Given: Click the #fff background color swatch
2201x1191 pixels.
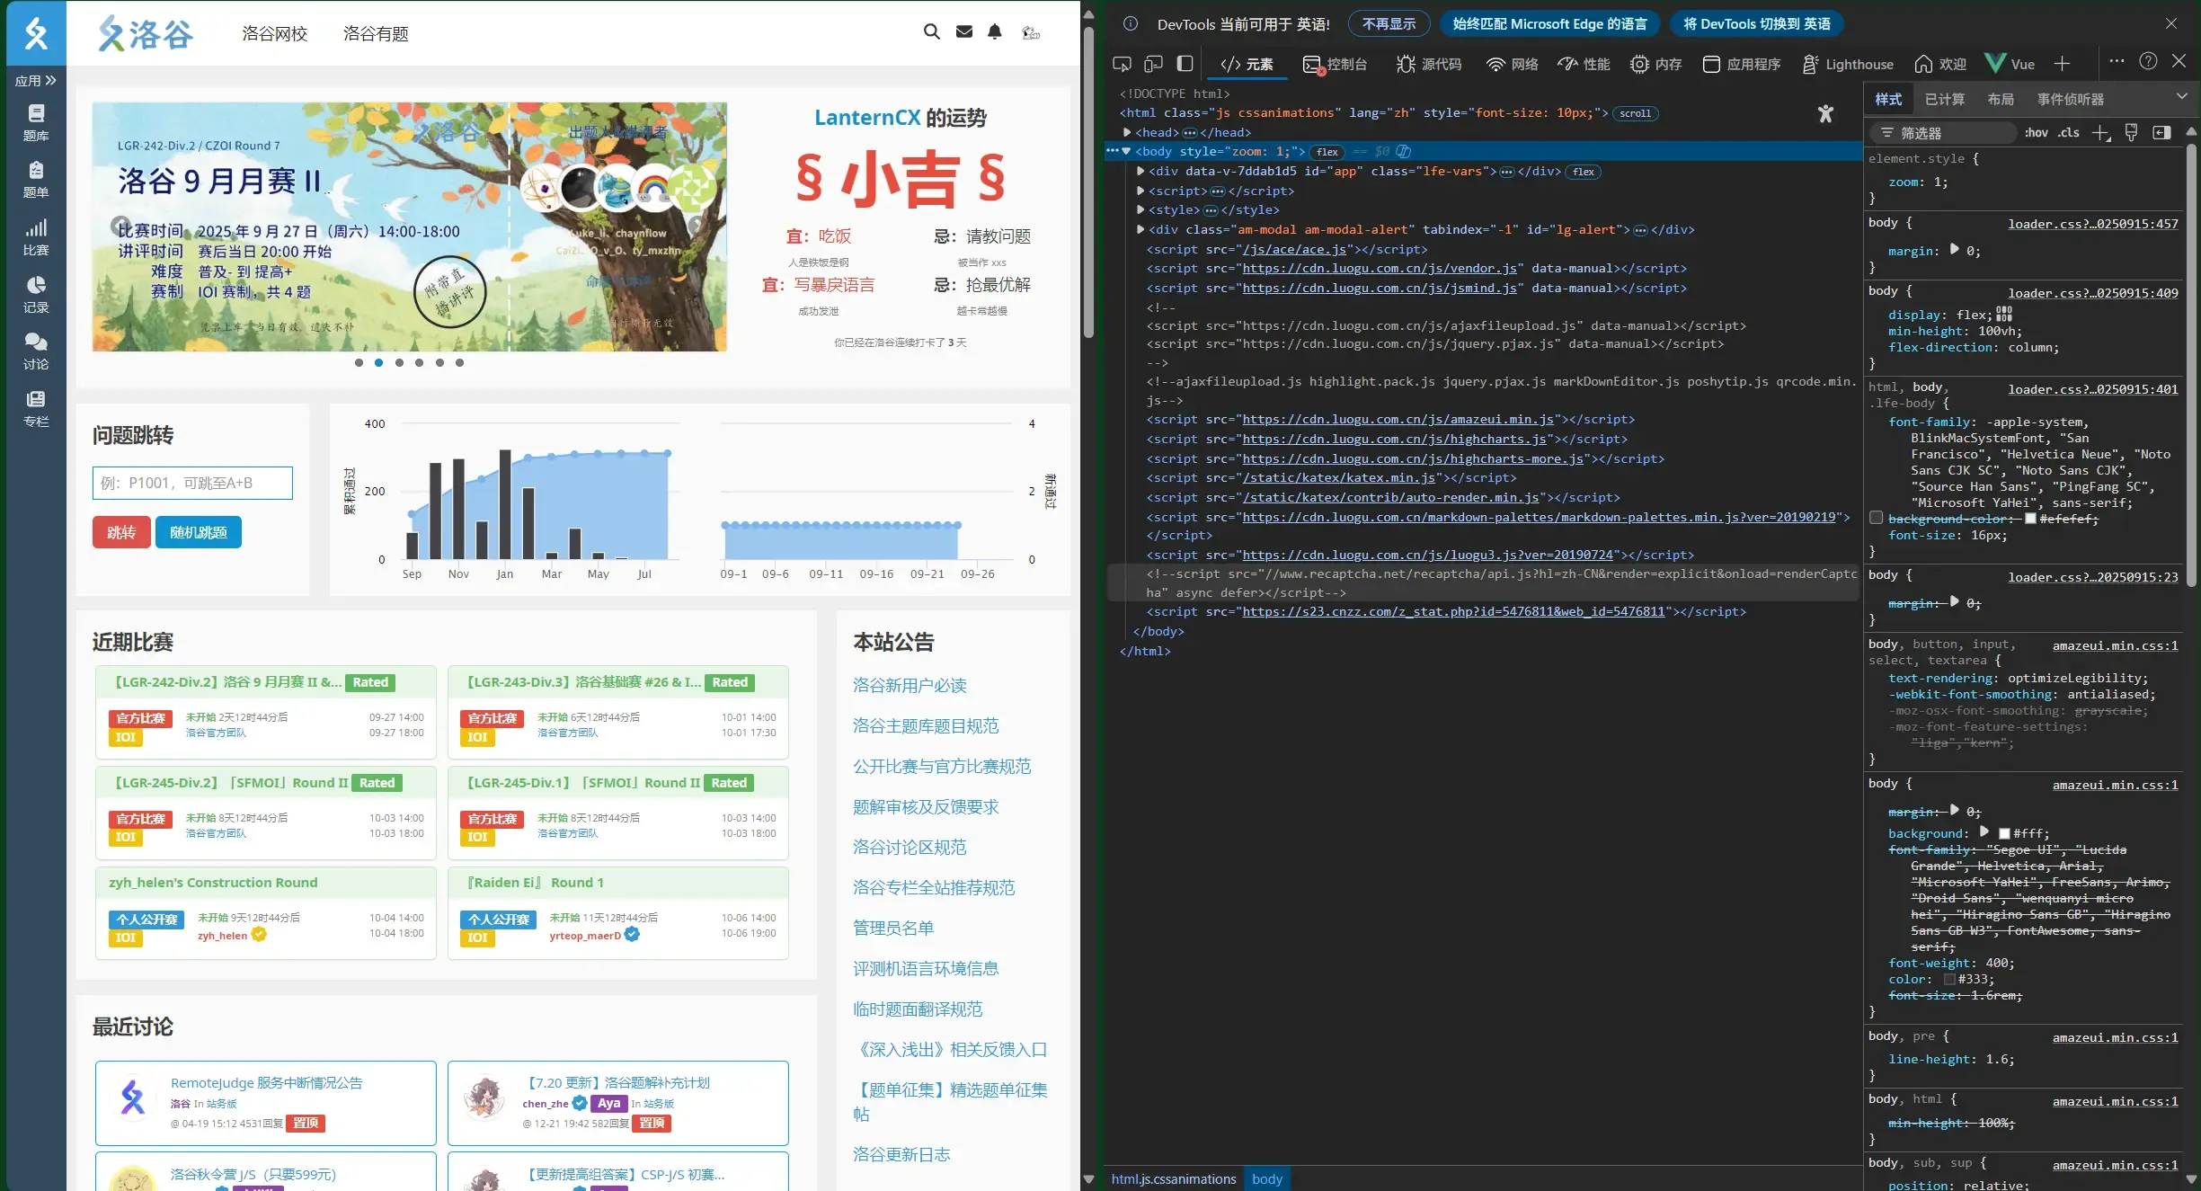Looking at the screenshot, I should point(2003,833).
